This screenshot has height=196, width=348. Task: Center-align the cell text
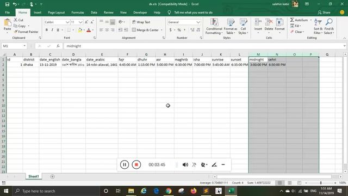[107, 30]
